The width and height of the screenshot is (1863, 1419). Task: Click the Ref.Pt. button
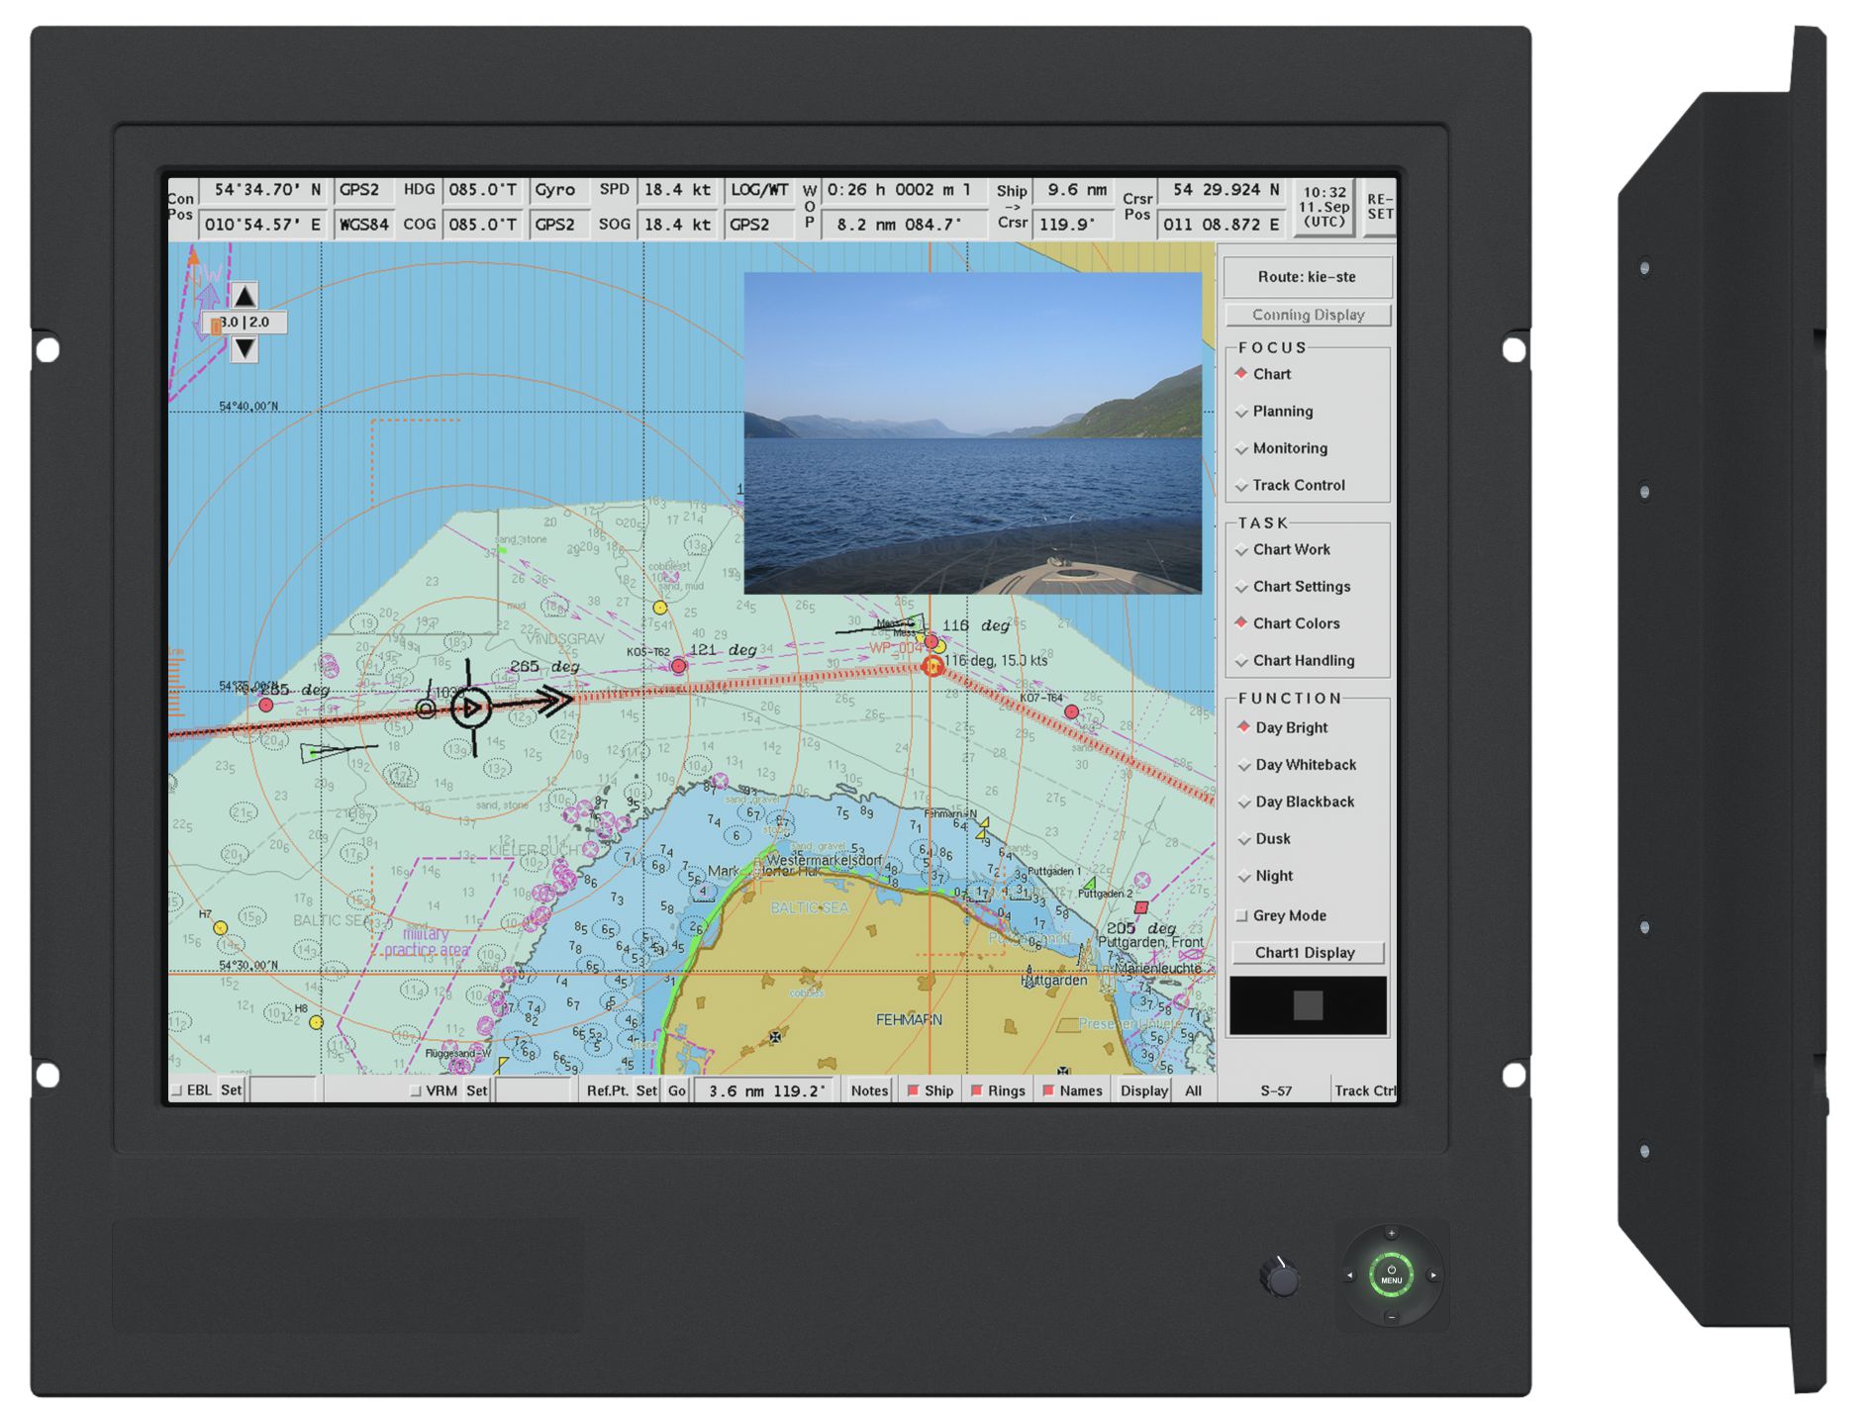607,1090
